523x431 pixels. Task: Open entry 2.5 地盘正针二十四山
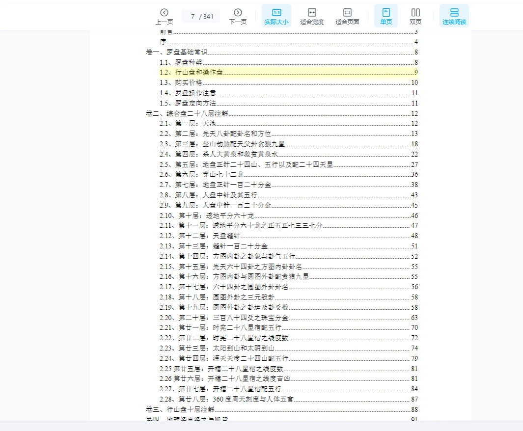289,164
